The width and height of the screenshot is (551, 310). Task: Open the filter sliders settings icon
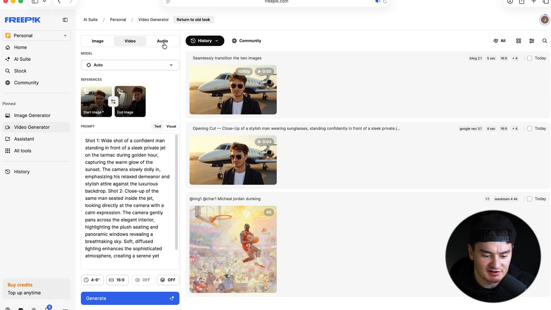tap(532, 41)
